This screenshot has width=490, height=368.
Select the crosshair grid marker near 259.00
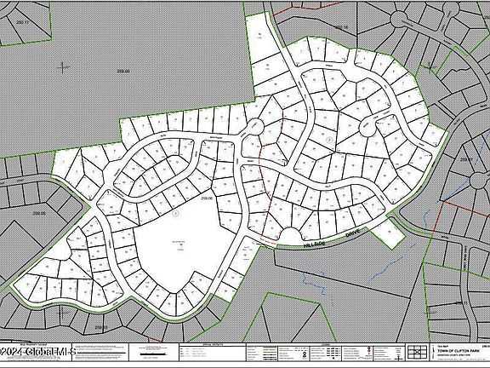pyautogui.click(x=62, y=67)
